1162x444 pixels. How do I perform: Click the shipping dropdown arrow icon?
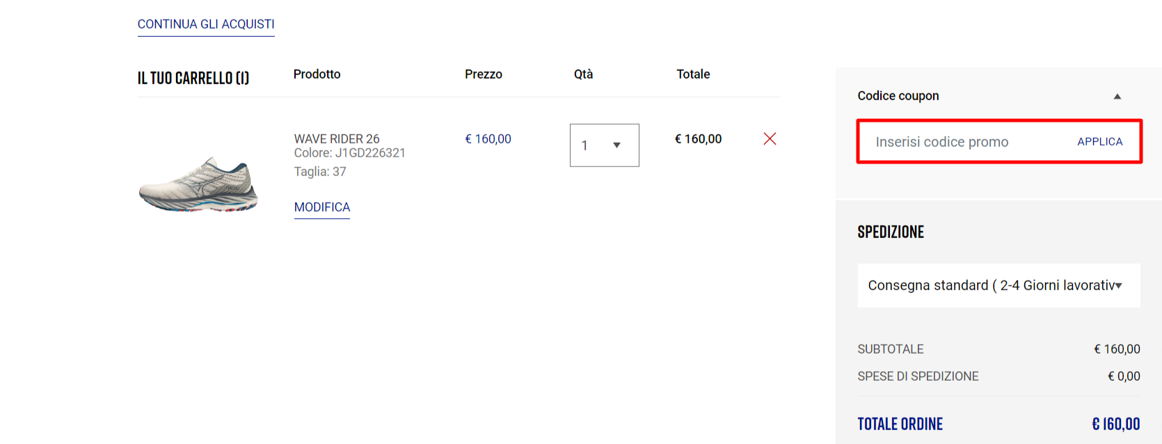click(x=1119, y=285)
